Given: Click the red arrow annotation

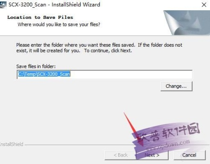Looking at the screenshot, I should point(134,130).
